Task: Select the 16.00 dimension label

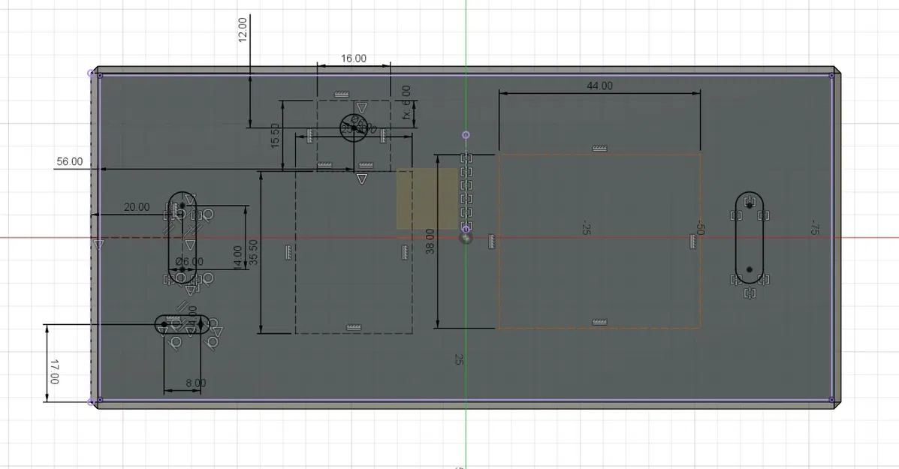Action: click(x=353, y=59)
